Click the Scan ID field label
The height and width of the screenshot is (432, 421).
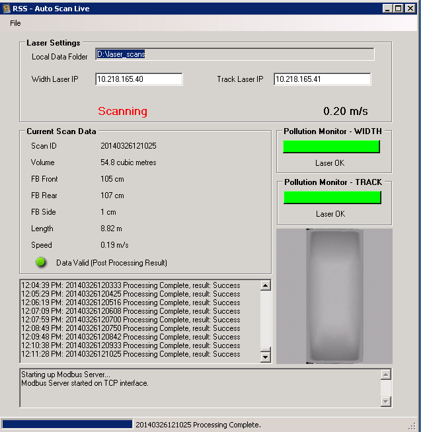tap(44, 146)
